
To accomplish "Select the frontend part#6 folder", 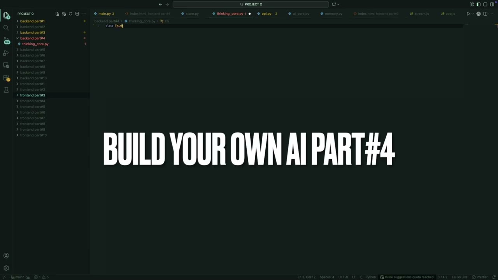I will tap(32, 112).
